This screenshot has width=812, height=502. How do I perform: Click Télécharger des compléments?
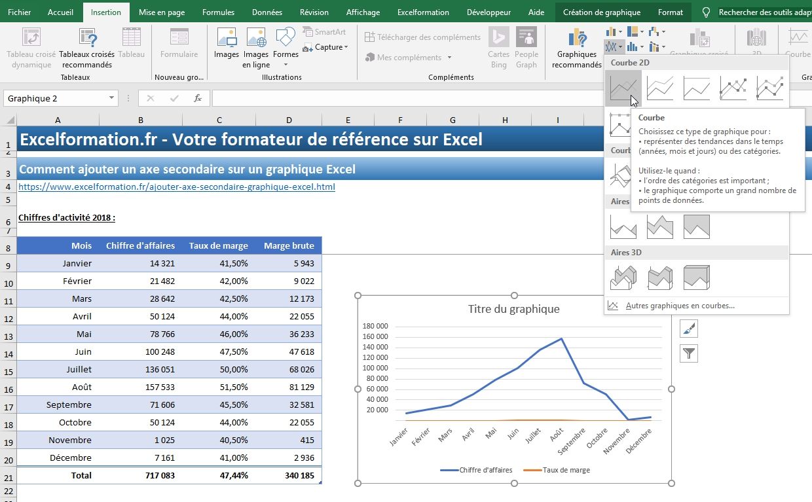tap(423, 37)
